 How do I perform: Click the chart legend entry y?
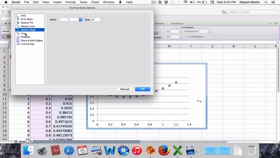click(199, 101)
